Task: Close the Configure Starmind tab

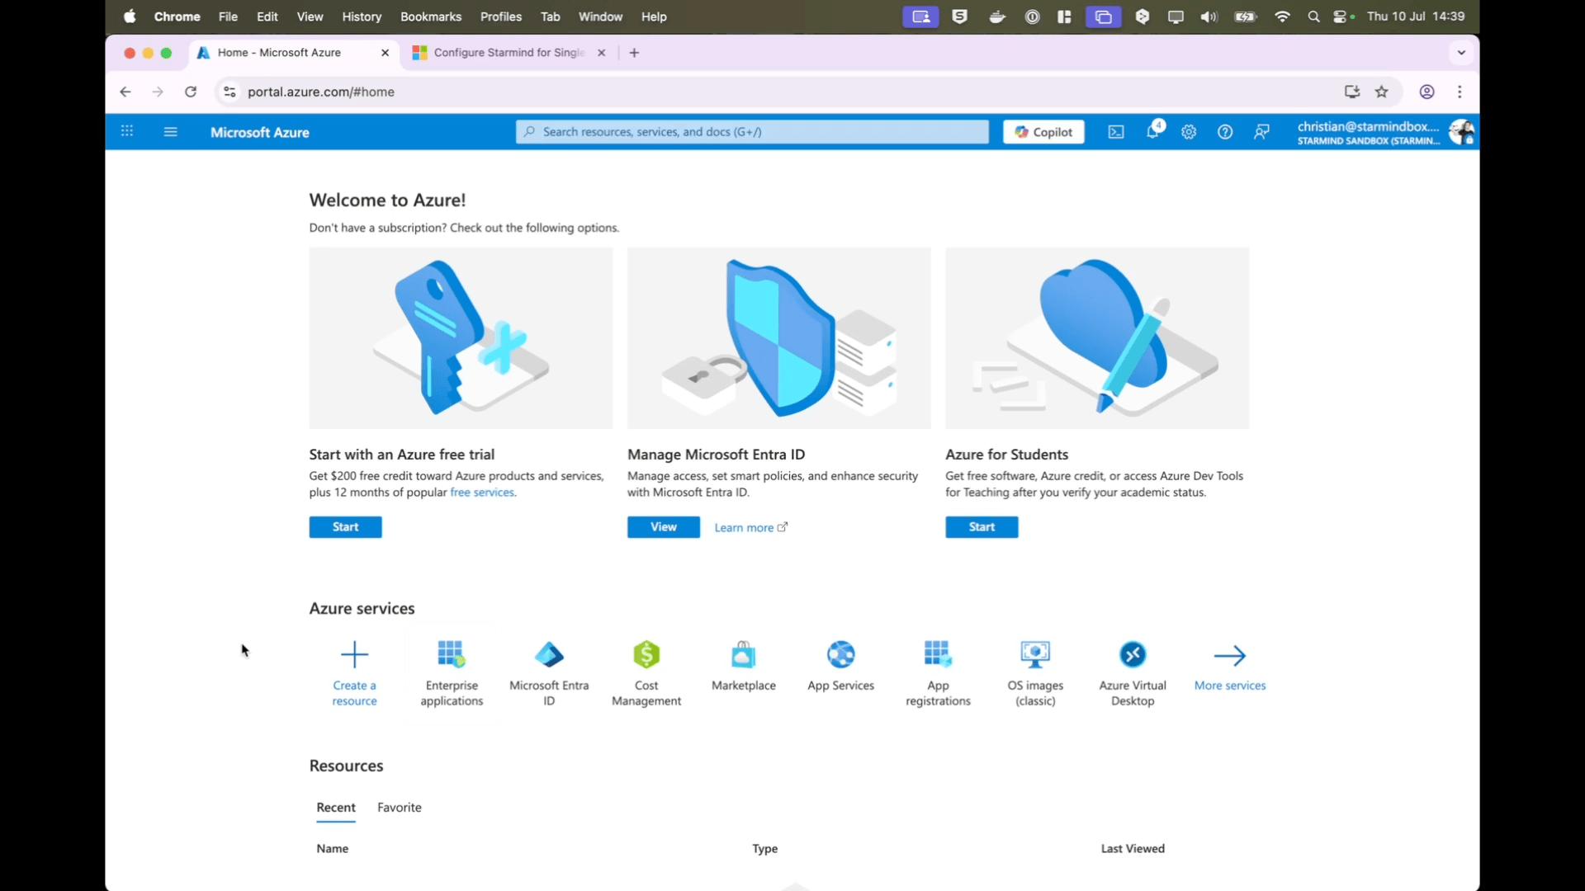Action: click(x=601, y=53)
